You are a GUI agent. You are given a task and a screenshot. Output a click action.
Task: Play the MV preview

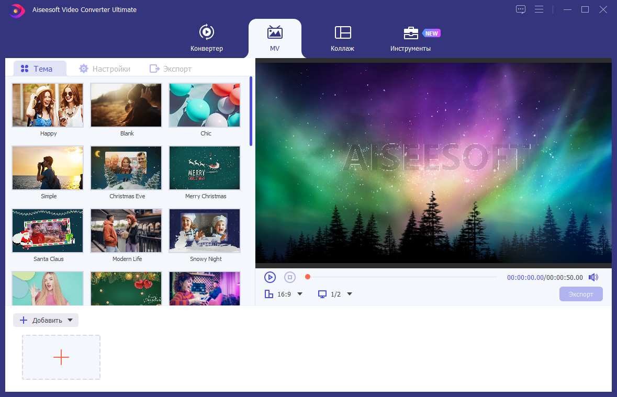tap(270, 277)
